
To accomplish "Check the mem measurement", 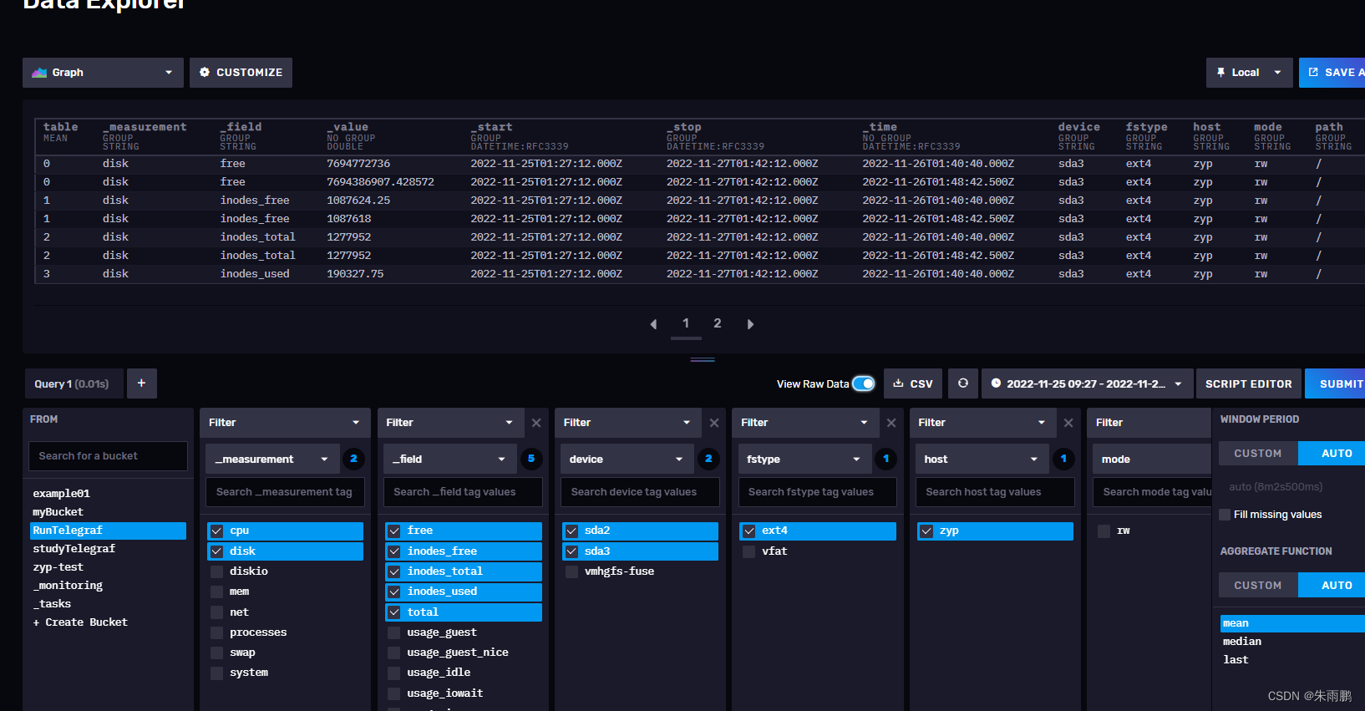I will [x=285, y=592].
